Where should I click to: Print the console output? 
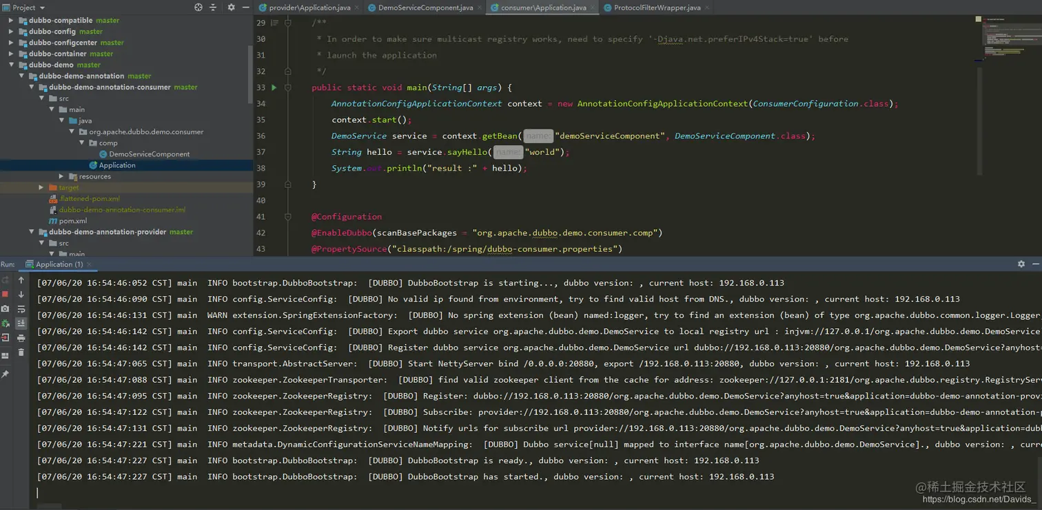point(21,338)
